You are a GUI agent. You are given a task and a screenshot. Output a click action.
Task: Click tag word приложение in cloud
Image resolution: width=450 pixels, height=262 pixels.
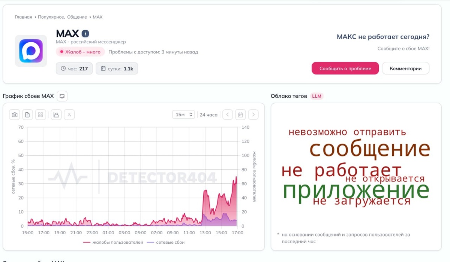point(356,190)
